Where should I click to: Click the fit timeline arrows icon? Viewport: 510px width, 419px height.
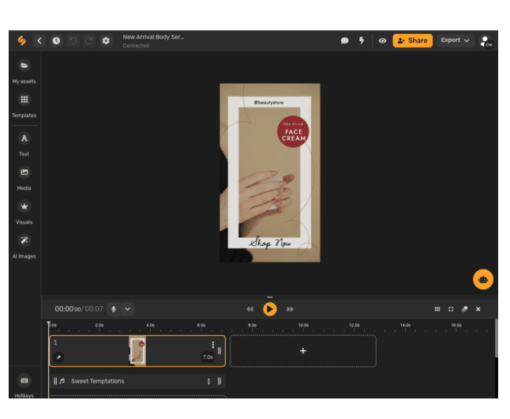(451, 309)
